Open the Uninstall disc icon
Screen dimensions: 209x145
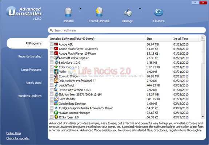click(x=68, y=12)
